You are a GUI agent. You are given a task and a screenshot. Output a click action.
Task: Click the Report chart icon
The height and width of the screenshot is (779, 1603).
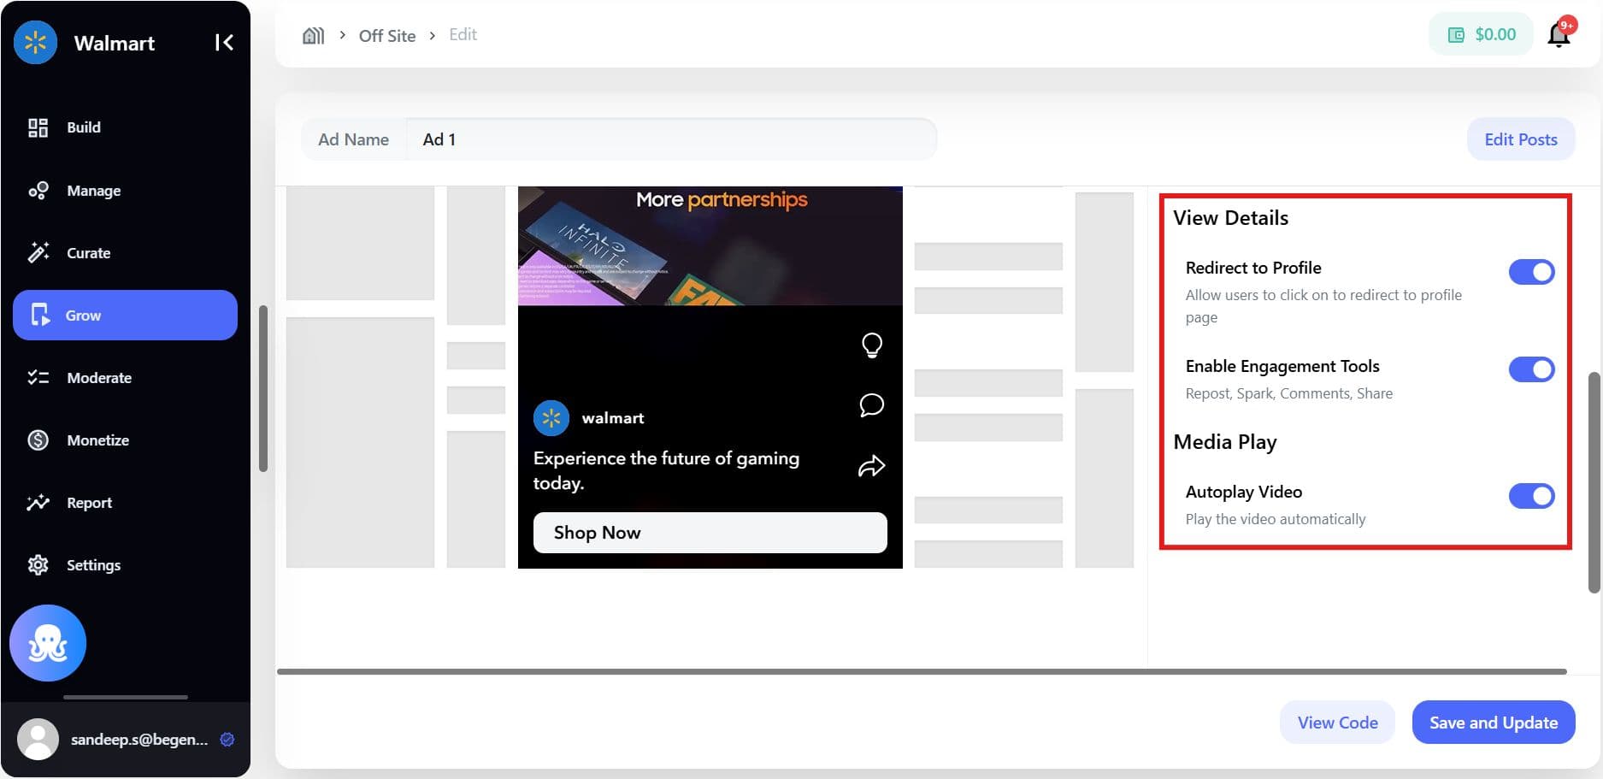point(38,503)
